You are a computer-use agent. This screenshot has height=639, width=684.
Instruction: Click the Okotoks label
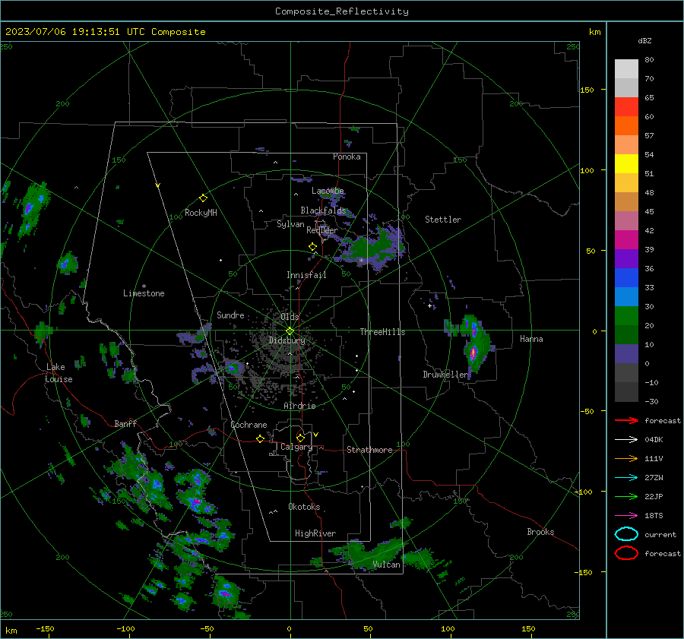point(304,507)
